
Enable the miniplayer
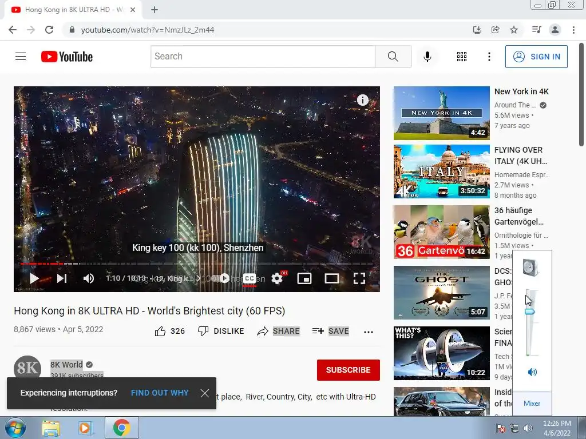[304, 278]
